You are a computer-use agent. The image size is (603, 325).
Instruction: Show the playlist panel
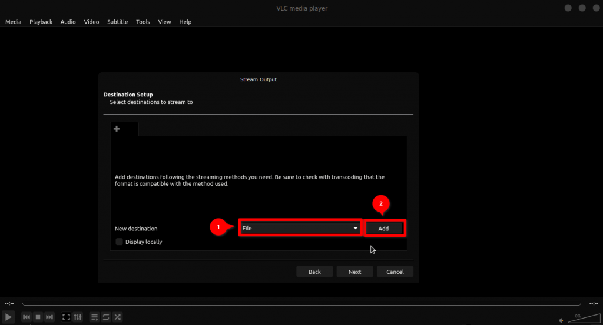tap(94, 317)
